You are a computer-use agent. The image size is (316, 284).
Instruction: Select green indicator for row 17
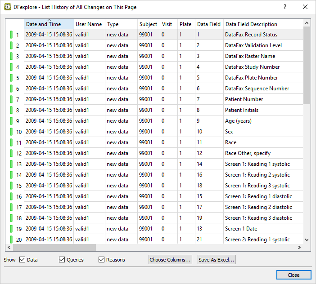(x=11, y=207)
